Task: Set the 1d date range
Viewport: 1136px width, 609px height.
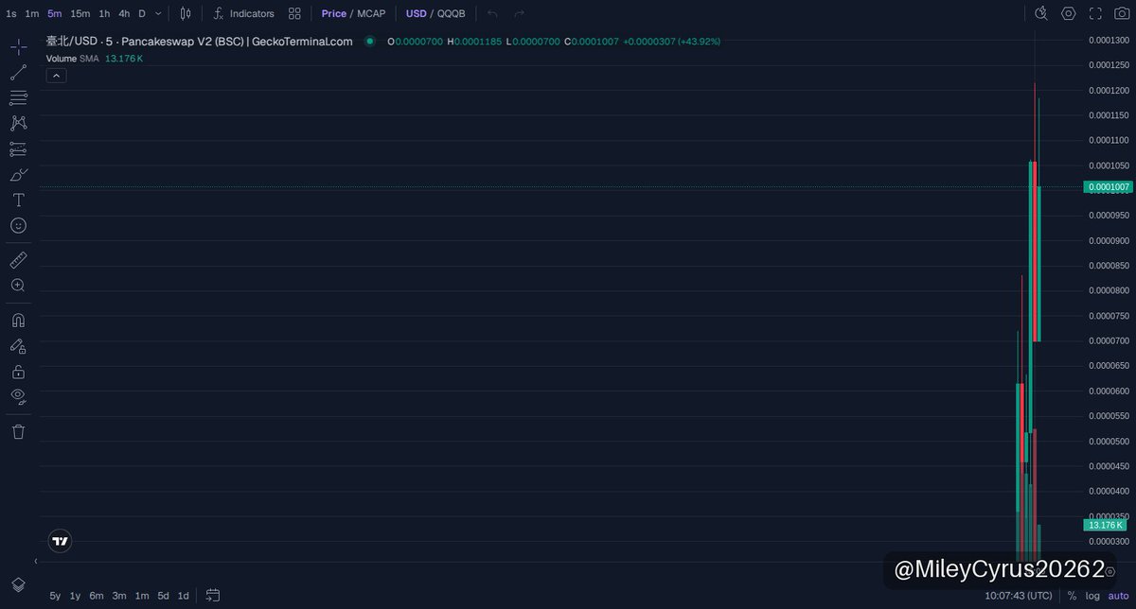Action: pyautogui.click(x=184, y=596)
